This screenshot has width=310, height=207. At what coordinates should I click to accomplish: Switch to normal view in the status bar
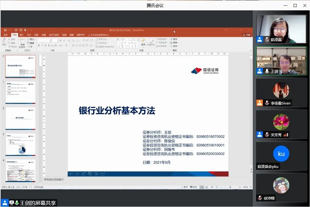click(x=202, y=187)
